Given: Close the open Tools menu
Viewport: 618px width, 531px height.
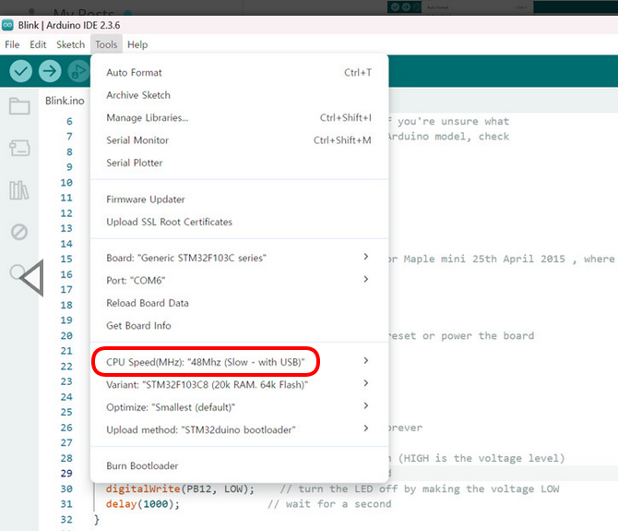Looking at the screenshot, I should 106,44.
